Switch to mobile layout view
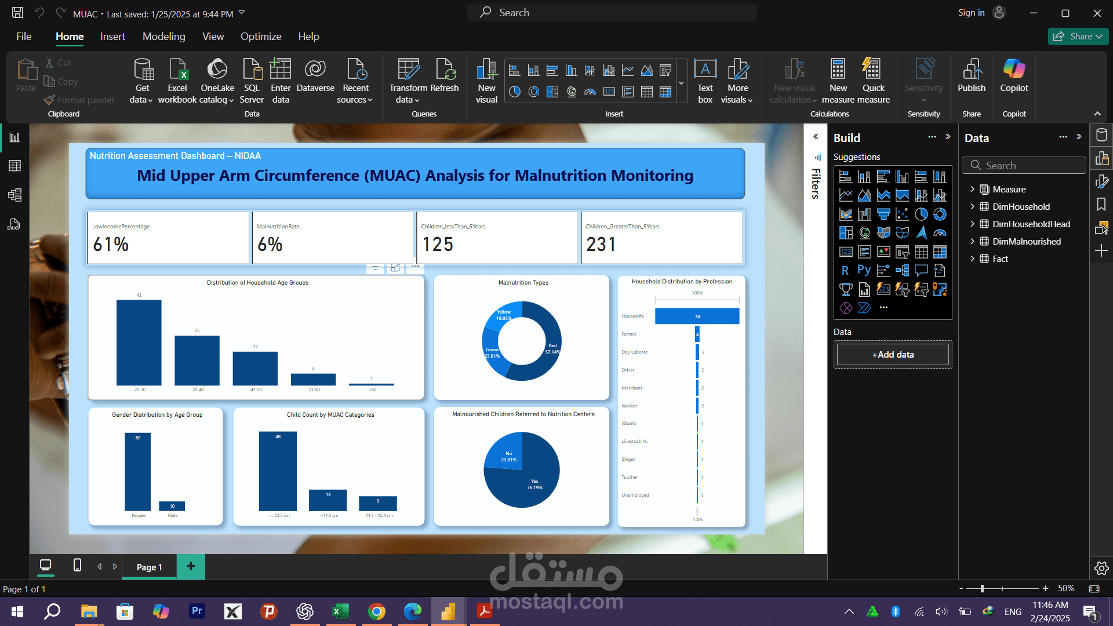This screenshot has height=626, width=1113. point(77,565)
